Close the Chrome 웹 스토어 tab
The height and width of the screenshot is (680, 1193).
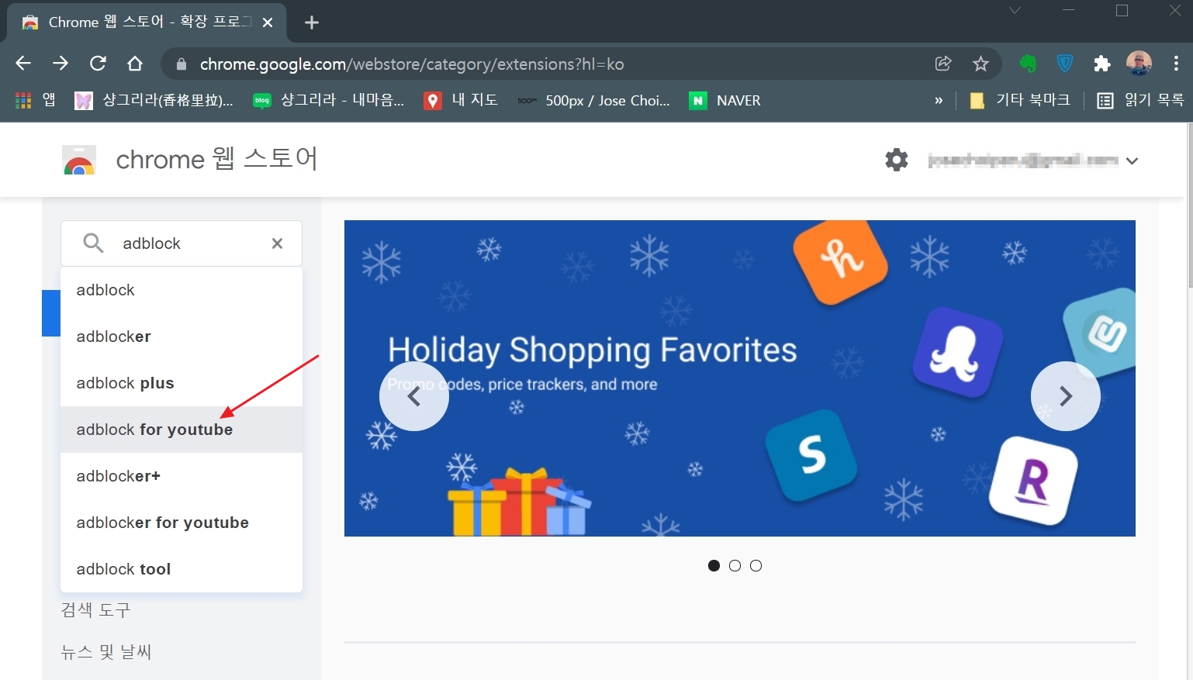point(268,22)
